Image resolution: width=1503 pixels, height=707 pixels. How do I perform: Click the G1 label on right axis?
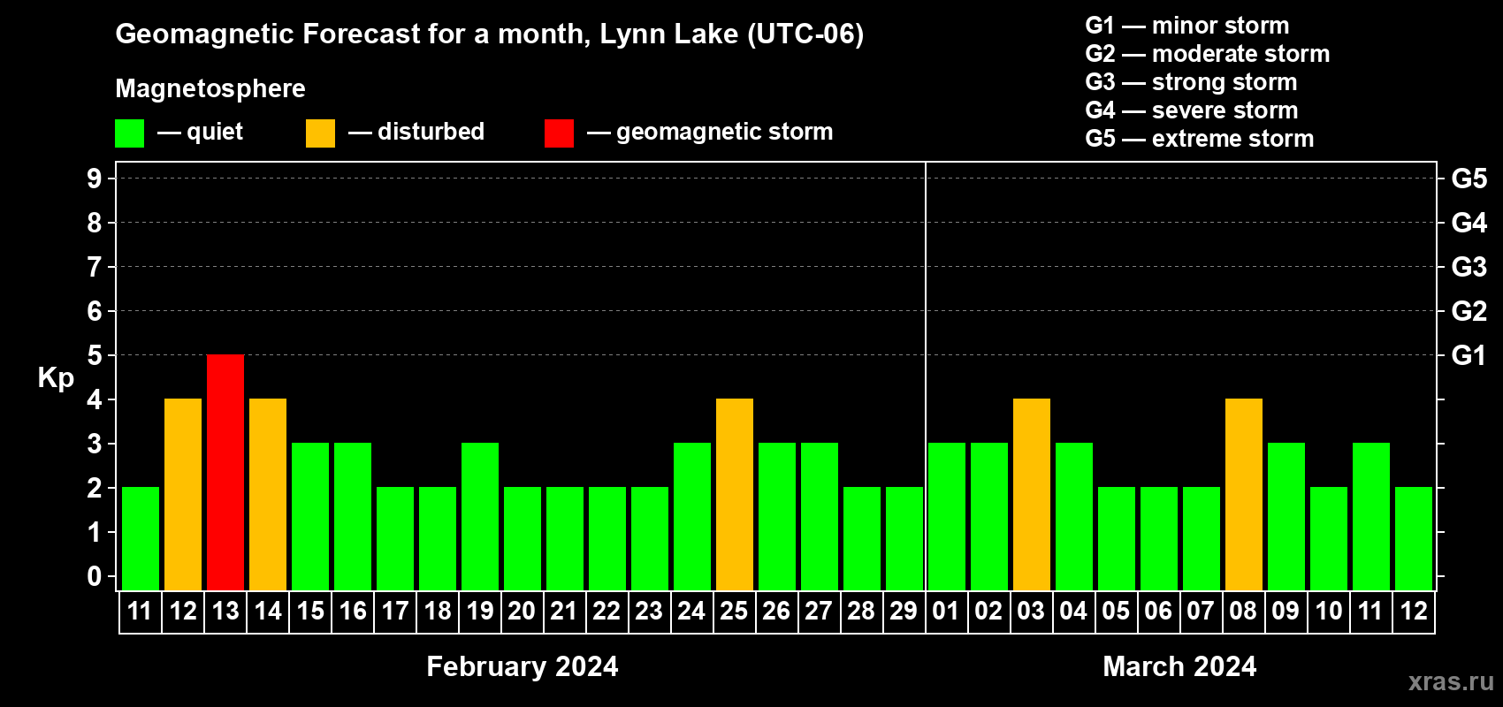point(1469,355)
